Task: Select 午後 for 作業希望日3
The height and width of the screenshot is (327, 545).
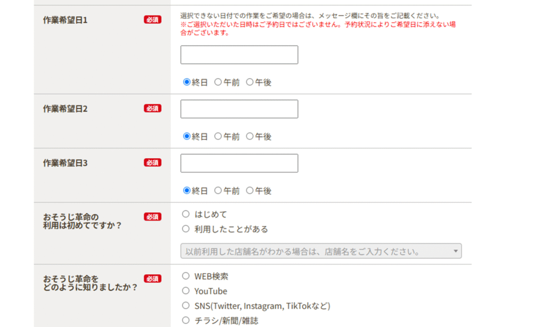Action: [250, 190]
